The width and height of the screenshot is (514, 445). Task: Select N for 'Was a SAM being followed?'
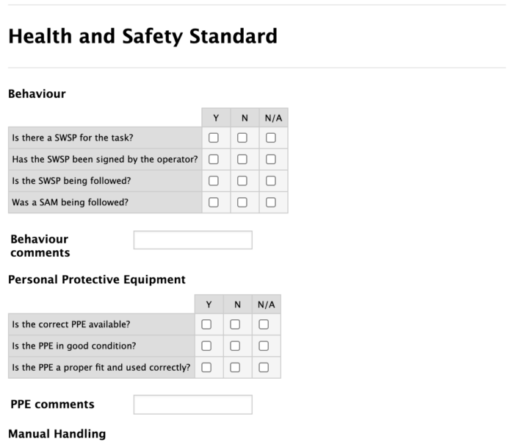point(242,202)
